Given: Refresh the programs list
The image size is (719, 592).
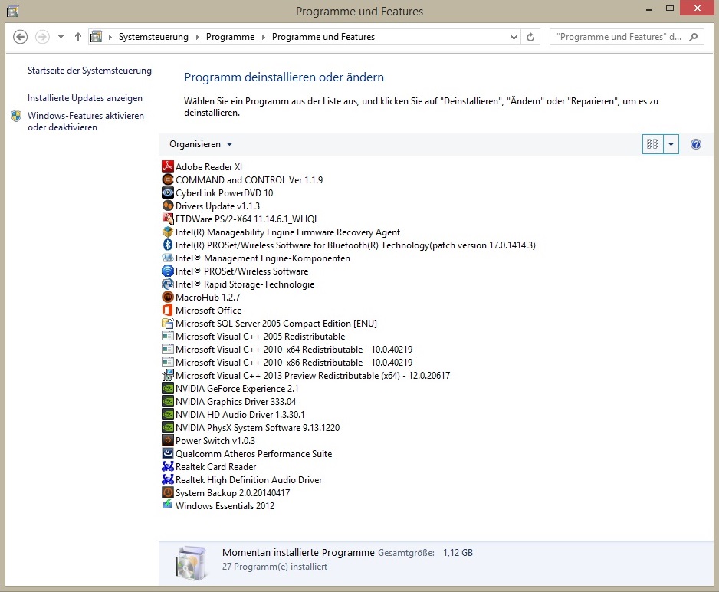Looking at the screenshot, I should coord(530,37).
